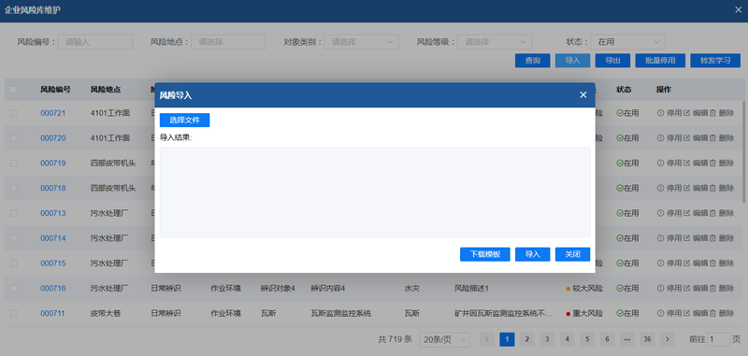Open the 20条/页 page size dropdown
This screenshot has height=356, width=748.
pos(444,339)
